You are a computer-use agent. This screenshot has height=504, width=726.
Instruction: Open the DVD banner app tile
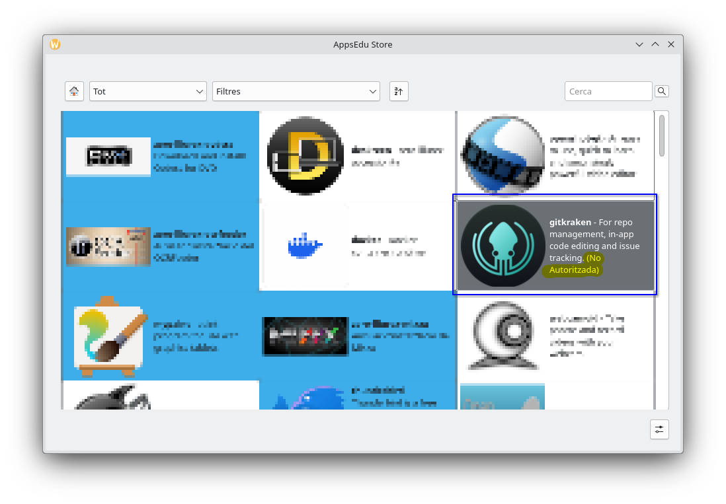[108, 157]
